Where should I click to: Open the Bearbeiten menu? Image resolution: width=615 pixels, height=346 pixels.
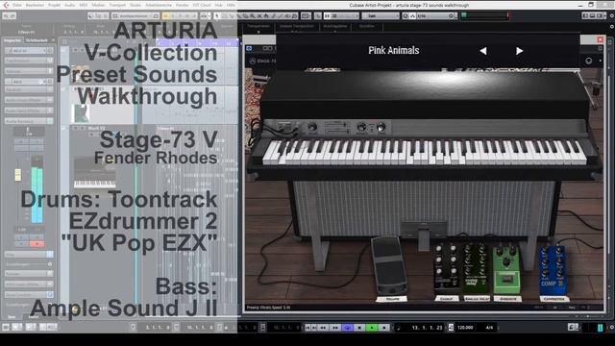35,5
